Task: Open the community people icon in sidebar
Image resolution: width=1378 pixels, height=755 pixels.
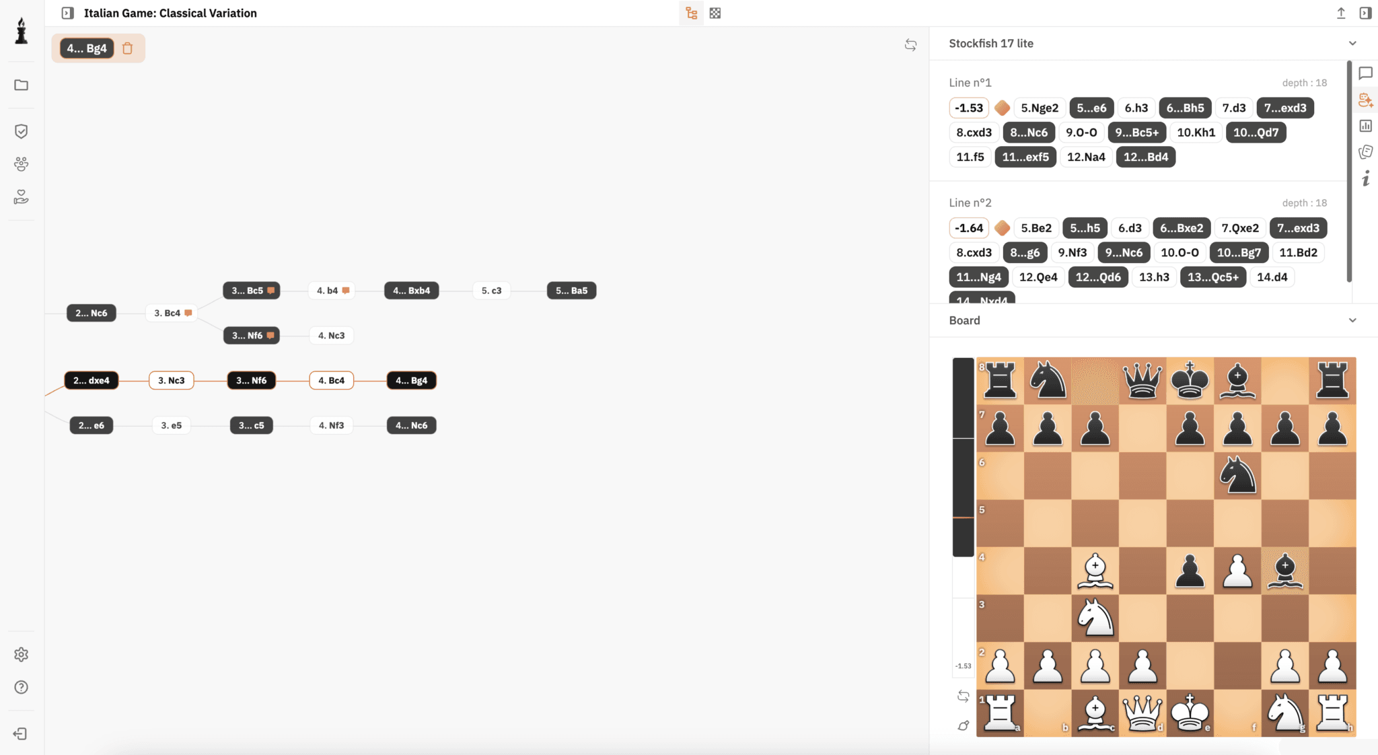Action: click(22, 164)
